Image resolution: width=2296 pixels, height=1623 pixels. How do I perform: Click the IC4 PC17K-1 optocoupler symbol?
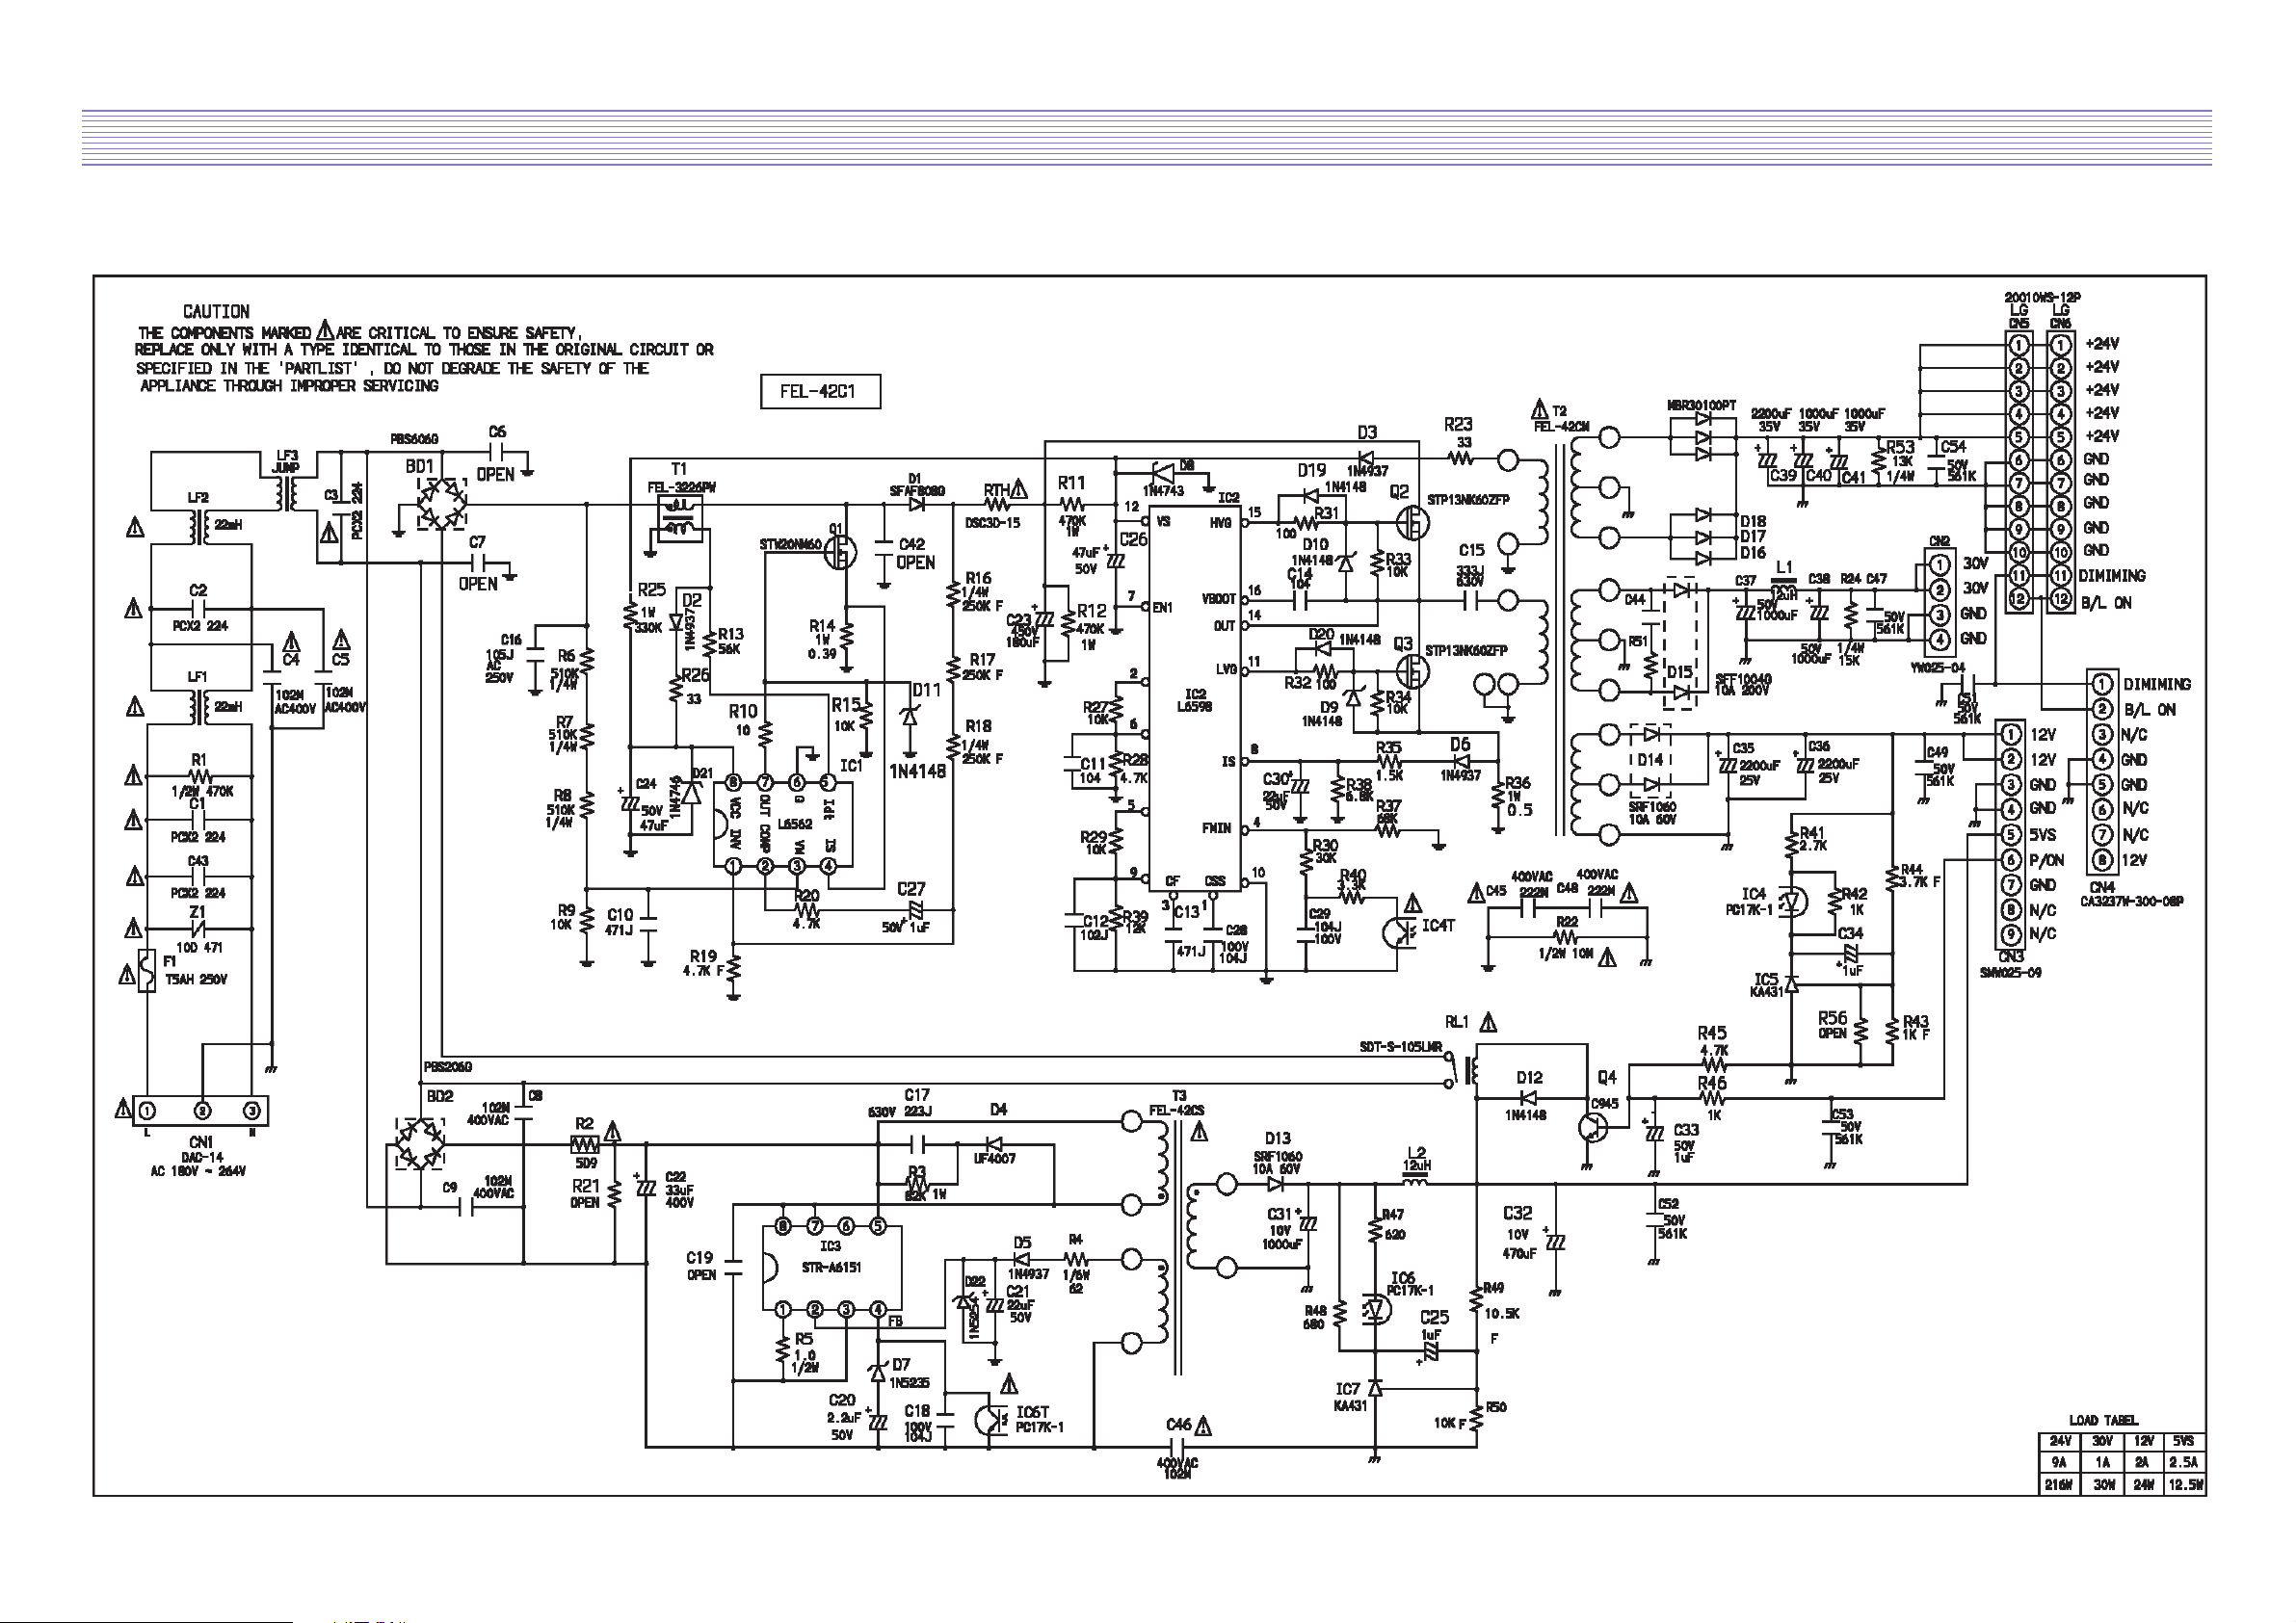coord(1792,902)
